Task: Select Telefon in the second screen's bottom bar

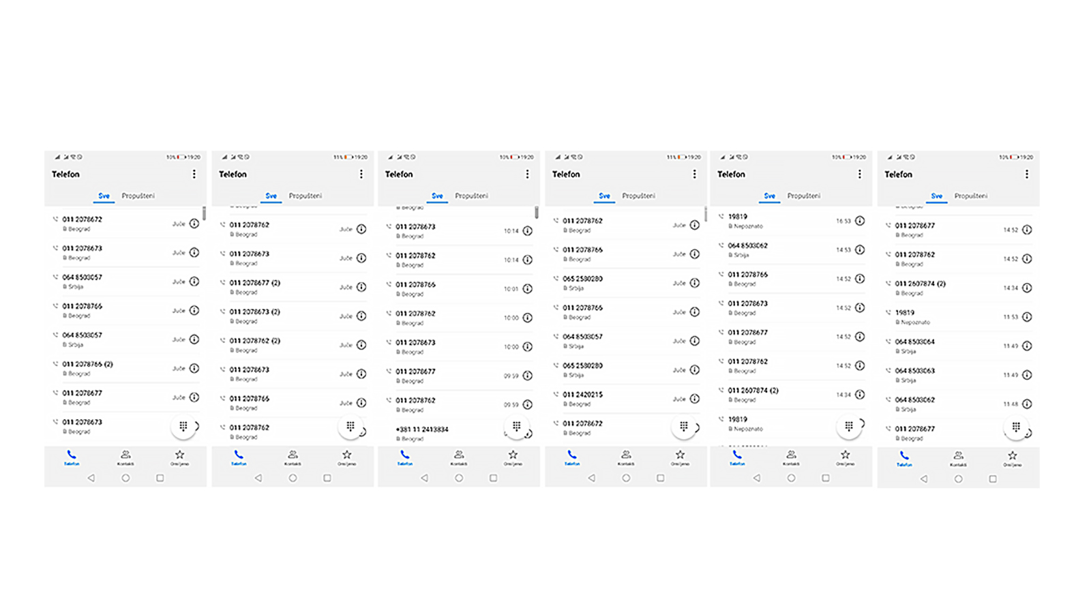Action: (239, 457)
